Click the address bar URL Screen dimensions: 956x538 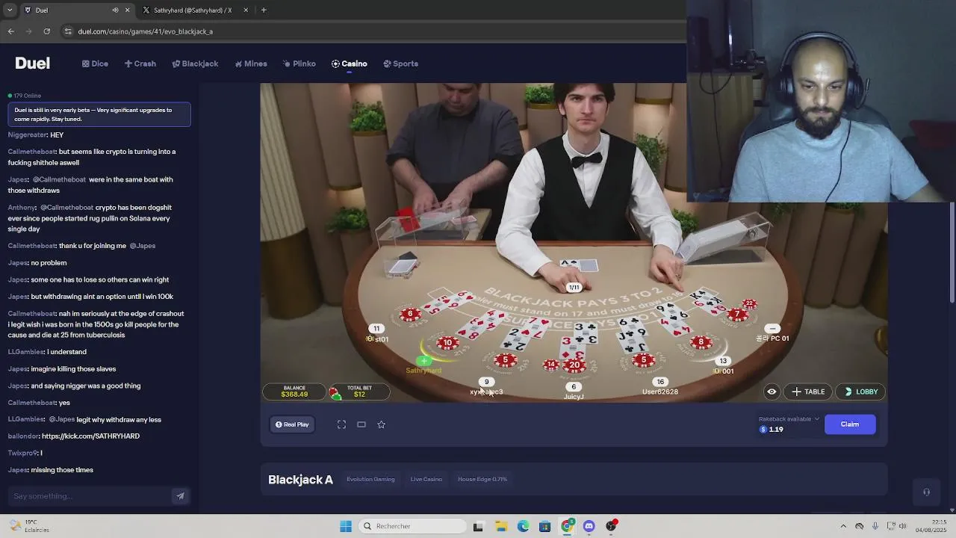click(x=145, y=31)
